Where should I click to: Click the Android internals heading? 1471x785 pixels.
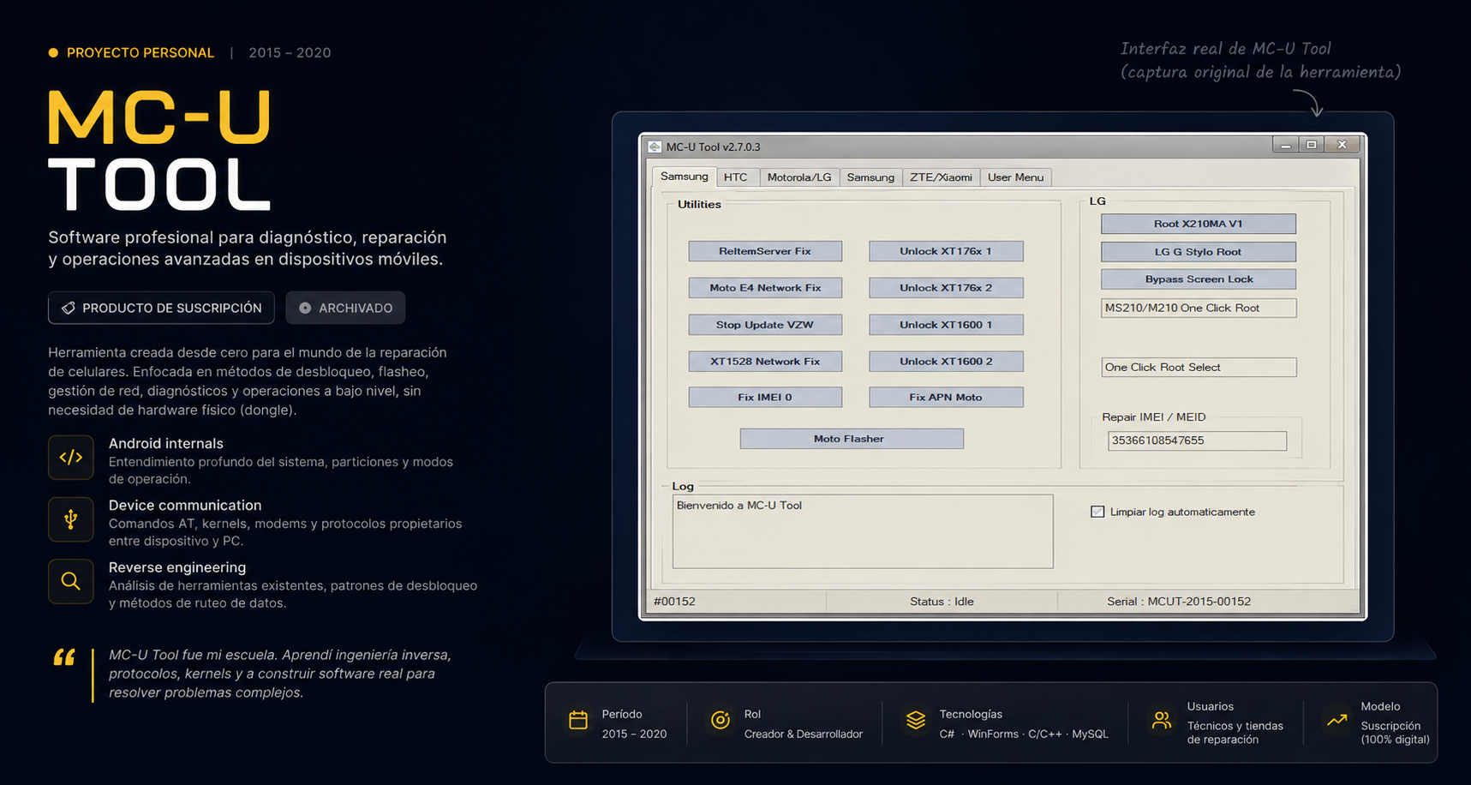pyautogui.click(x=166, y=443)
